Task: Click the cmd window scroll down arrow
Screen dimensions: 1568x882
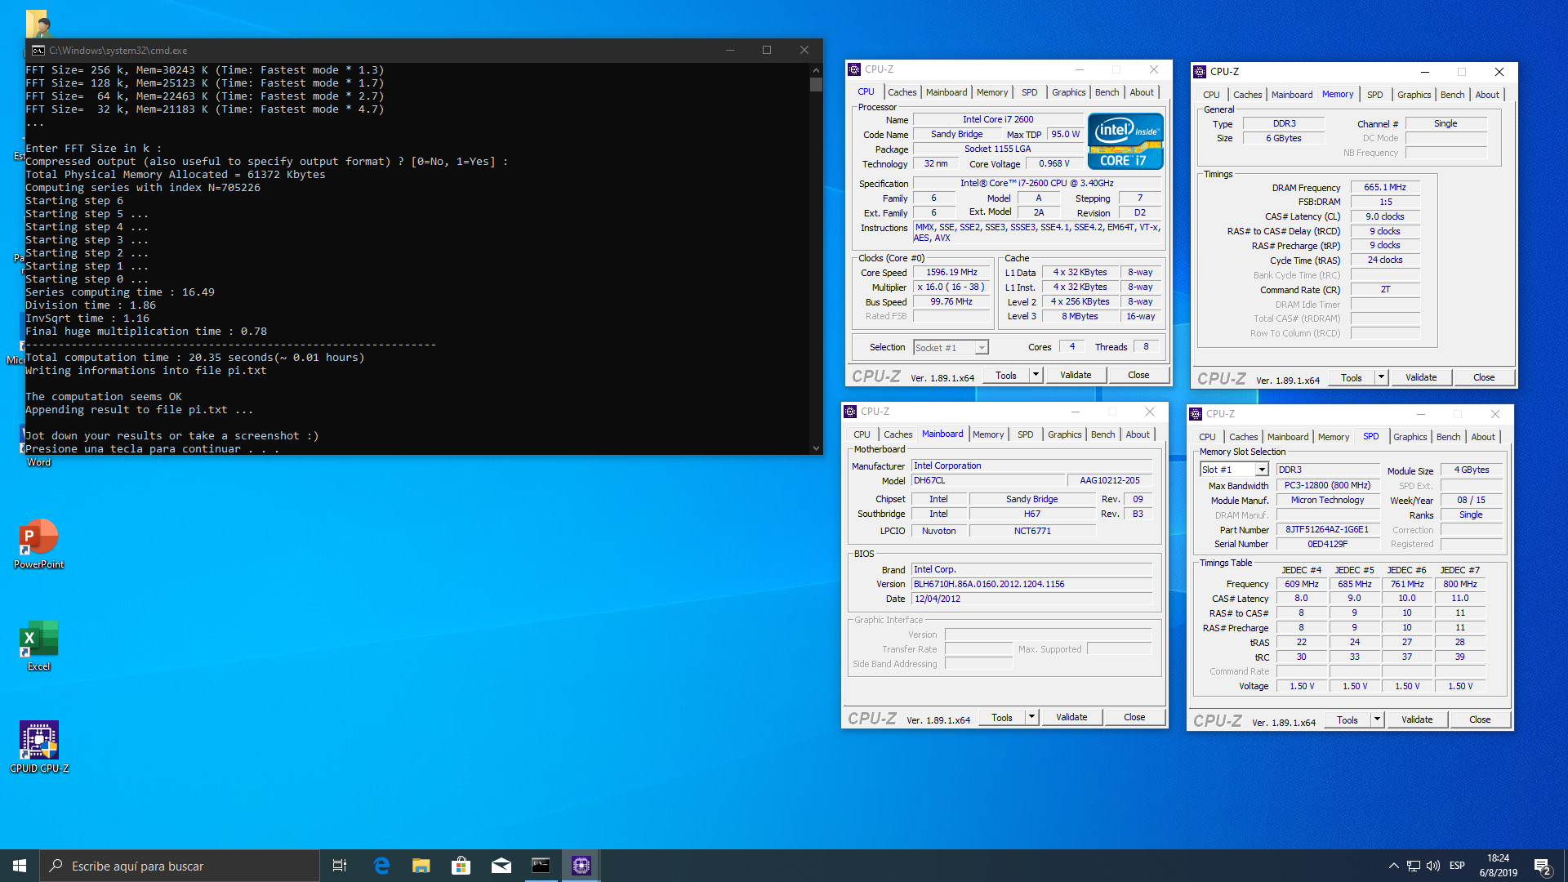Action: 816,448
